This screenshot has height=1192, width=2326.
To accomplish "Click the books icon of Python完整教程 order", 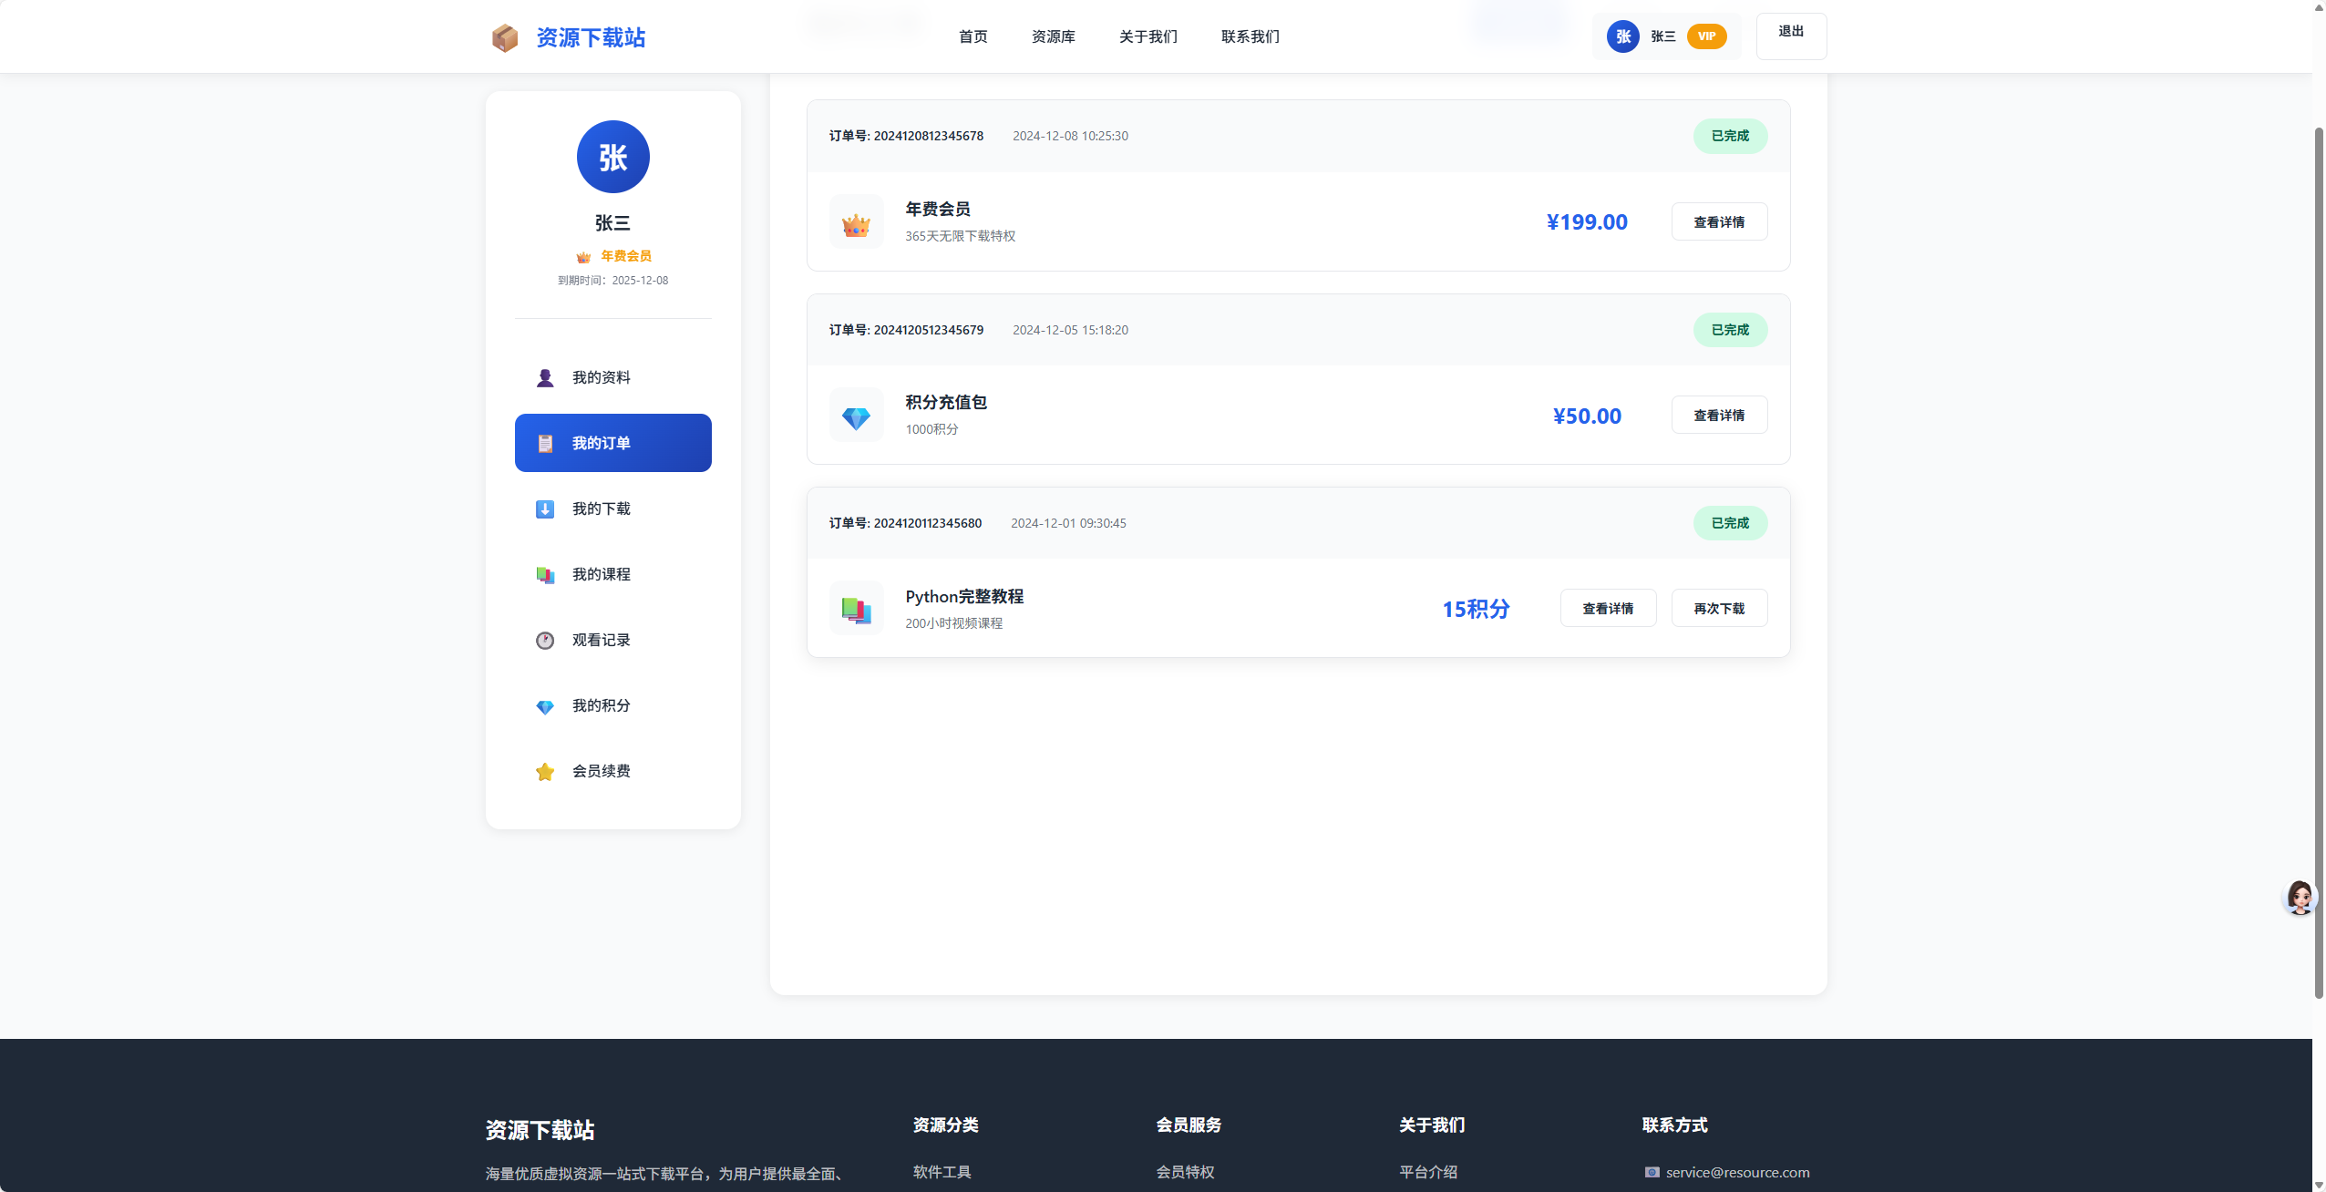I will (x=856, y=609).
